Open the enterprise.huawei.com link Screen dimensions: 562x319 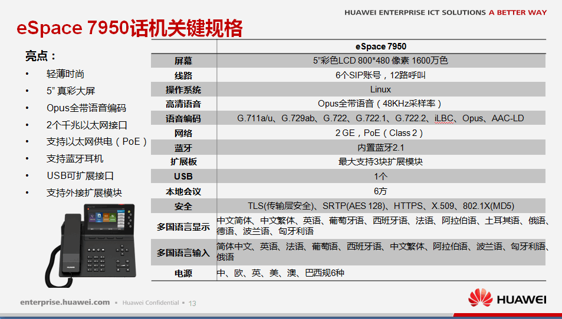(65, 302)
